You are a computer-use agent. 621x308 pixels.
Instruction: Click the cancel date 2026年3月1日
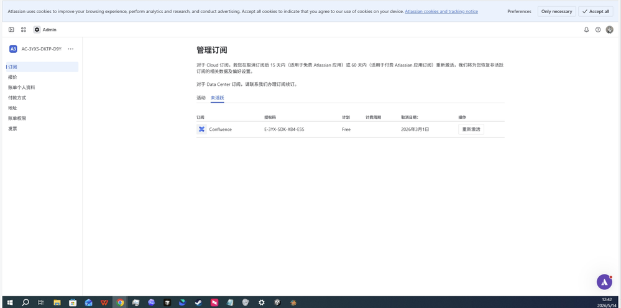[x=415, y=129]
